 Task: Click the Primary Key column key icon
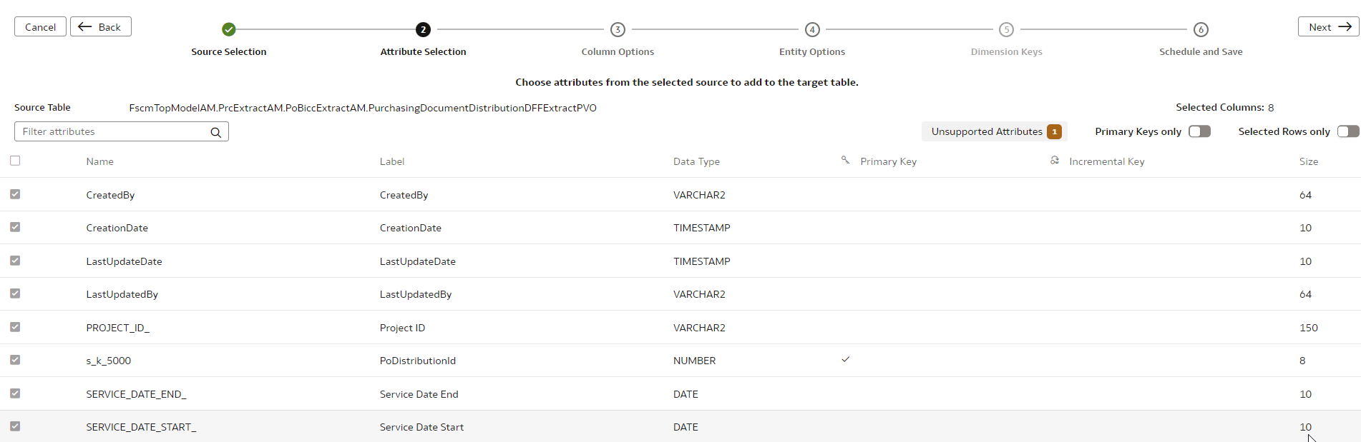(x=845, y=161)
